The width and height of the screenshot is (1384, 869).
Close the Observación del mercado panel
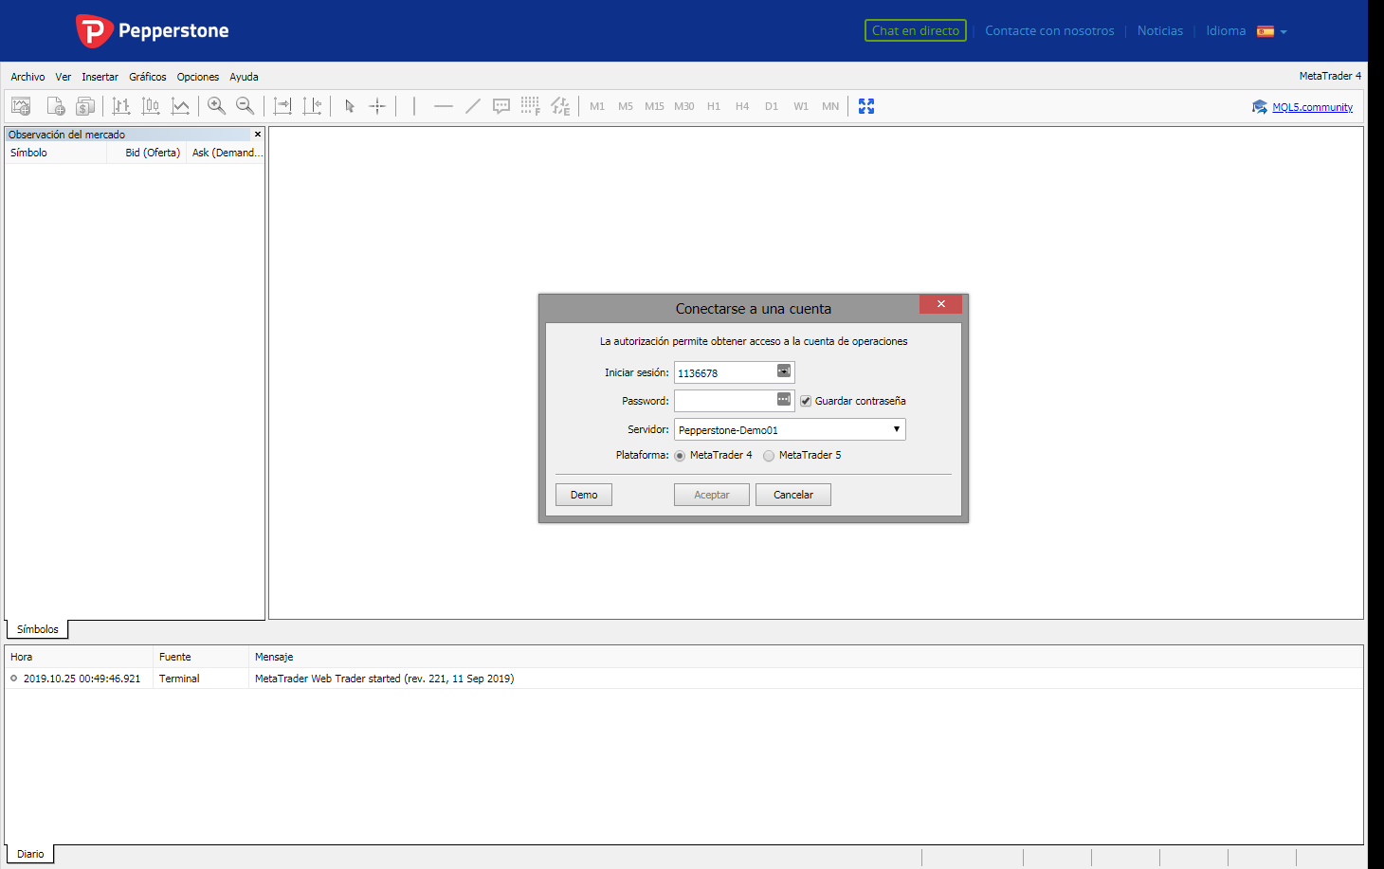[258, 135]
